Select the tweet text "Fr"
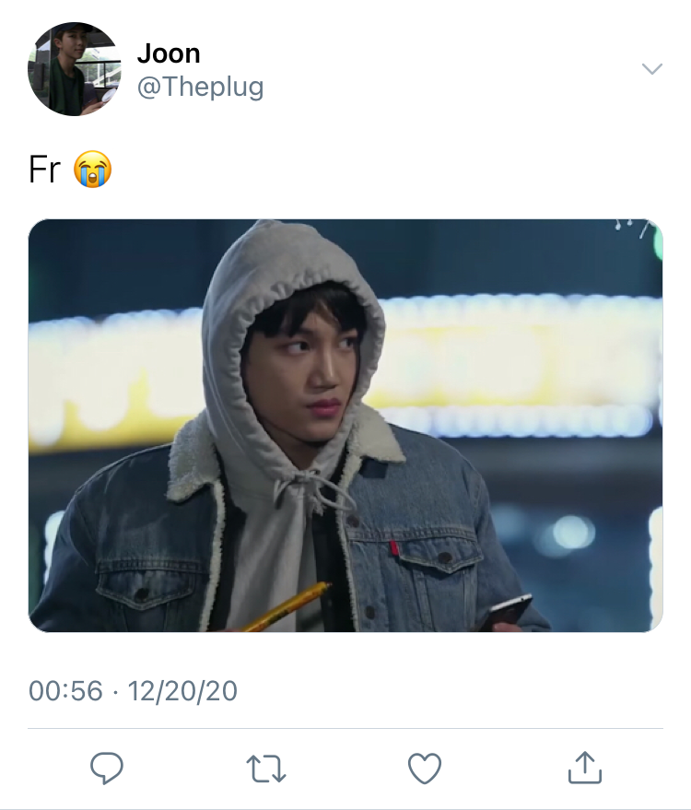This screenshot has height=810, width=691. pos(44,169)
